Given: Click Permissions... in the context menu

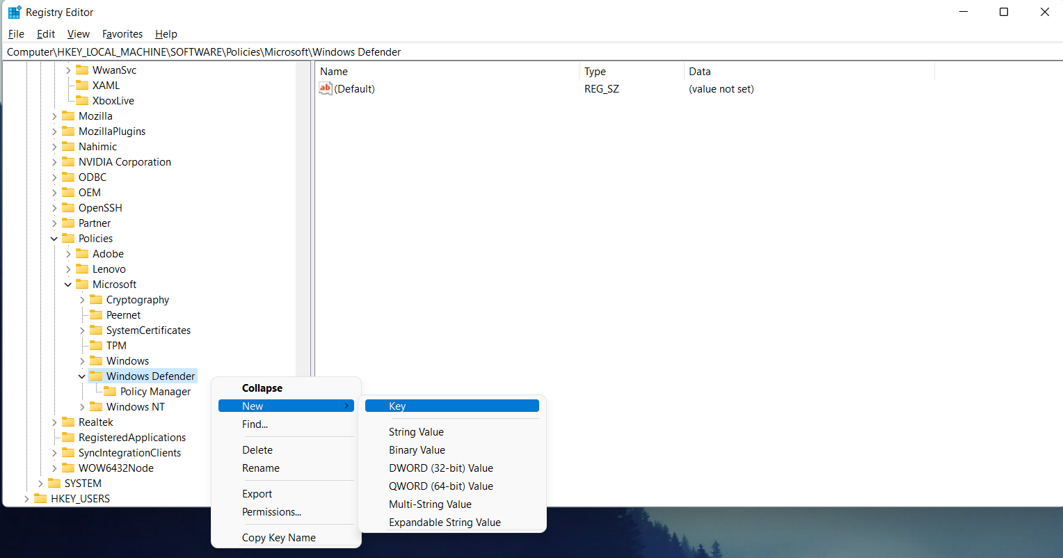Looking at the screenshot, I should point(271,512).
